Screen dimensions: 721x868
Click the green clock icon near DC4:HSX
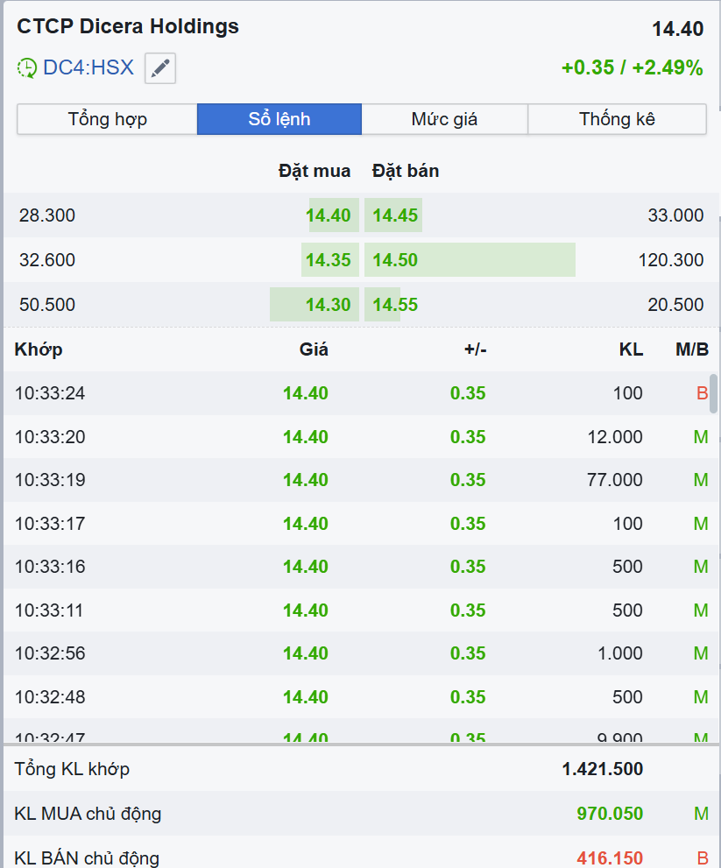tap(27, 68)
